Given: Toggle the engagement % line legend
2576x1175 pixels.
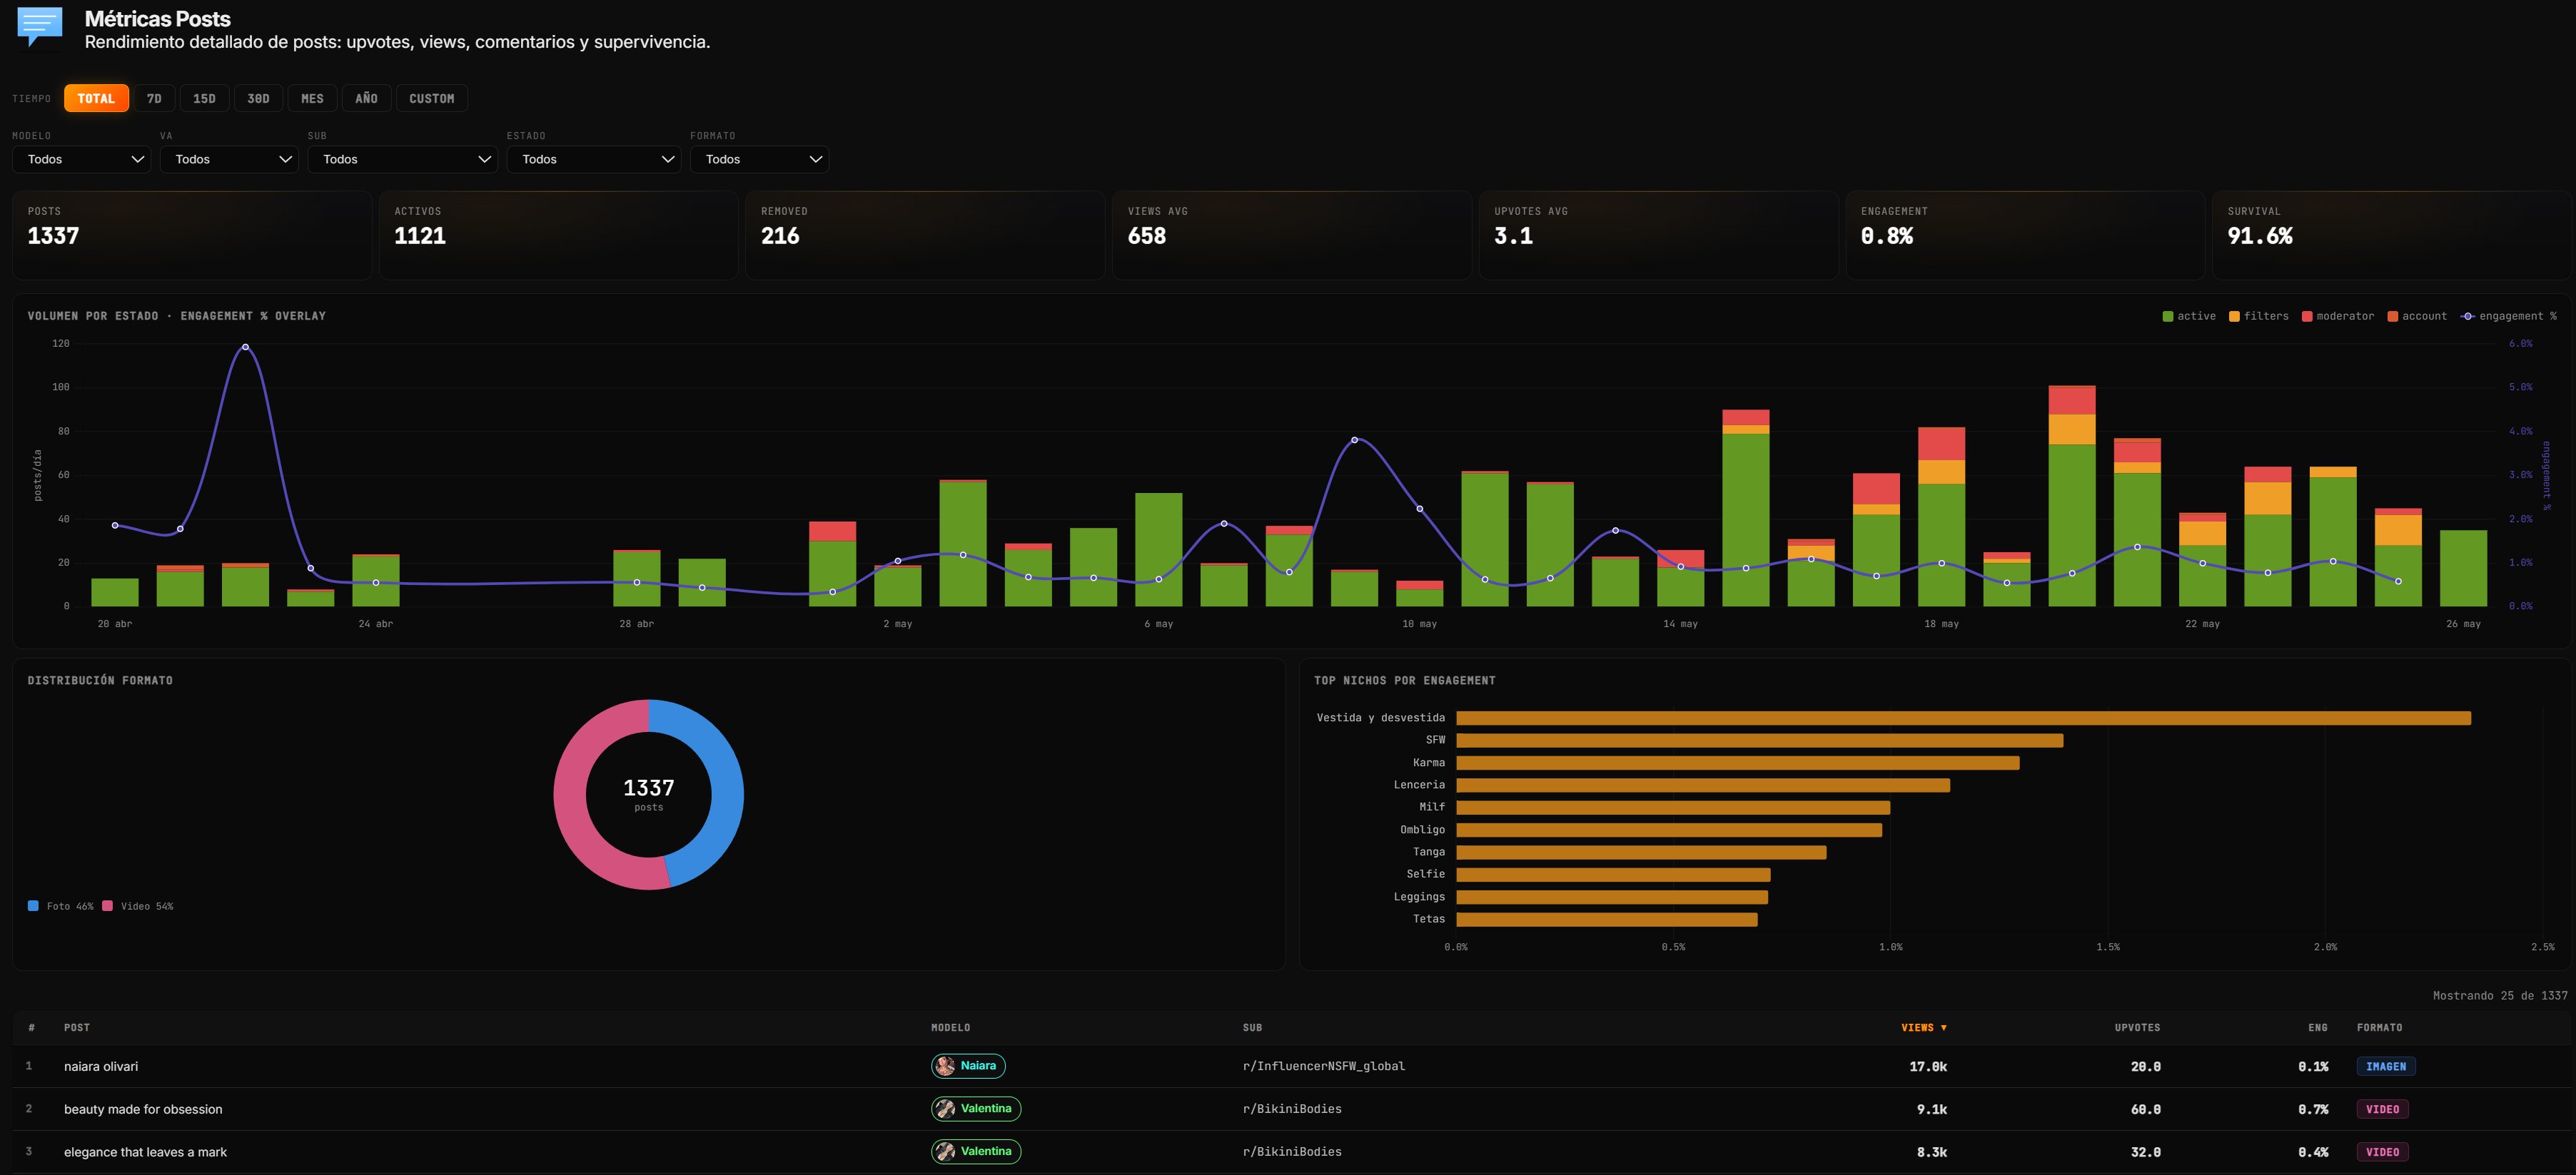Looking at the screenshot, I should coord(2508,316).
